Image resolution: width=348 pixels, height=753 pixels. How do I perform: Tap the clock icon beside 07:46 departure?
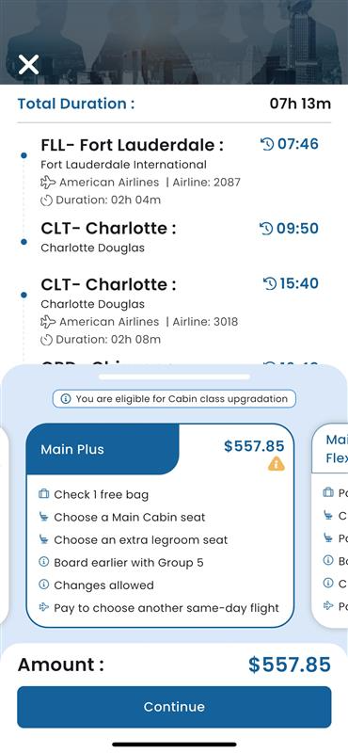click(x=267, y=144)
